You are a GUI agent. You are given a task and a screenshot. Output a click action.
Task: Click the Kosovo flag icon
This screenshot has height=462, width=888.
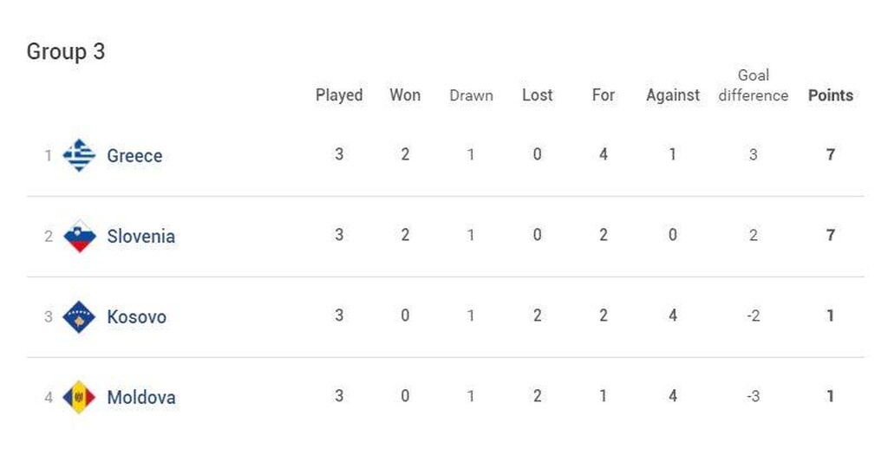coord(79,317)
